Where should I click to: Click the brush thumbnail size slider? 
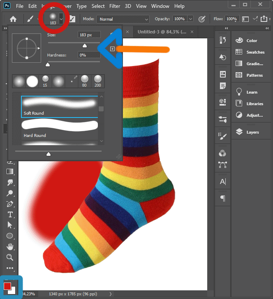49,154
